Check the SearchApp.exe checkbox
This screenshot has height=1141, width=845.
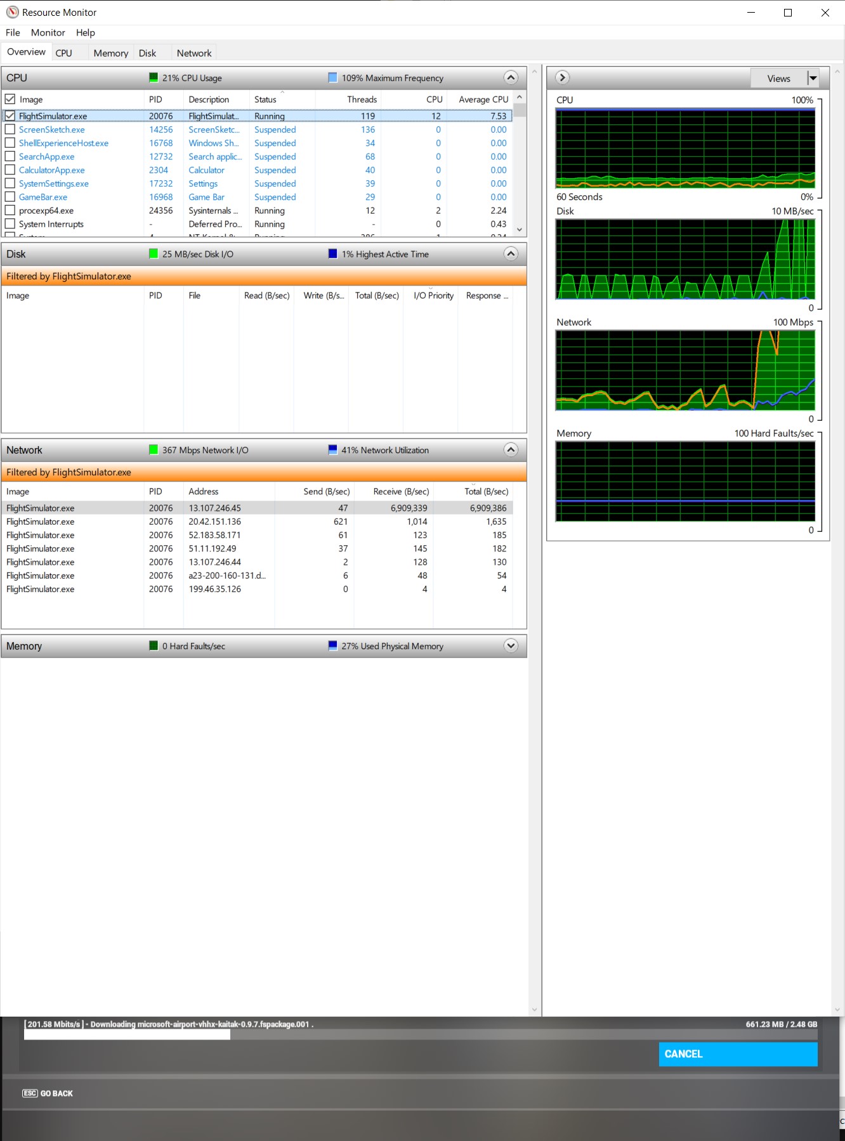10,156
